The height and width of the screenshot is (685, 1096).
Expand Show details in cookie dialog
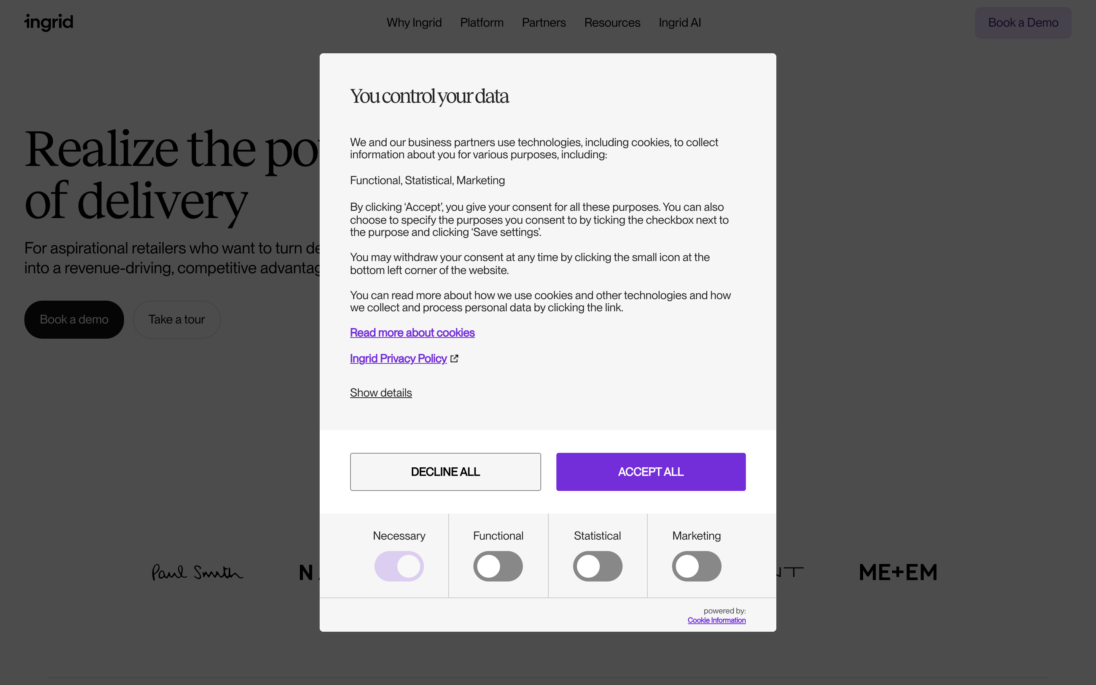tap(381, 392)
